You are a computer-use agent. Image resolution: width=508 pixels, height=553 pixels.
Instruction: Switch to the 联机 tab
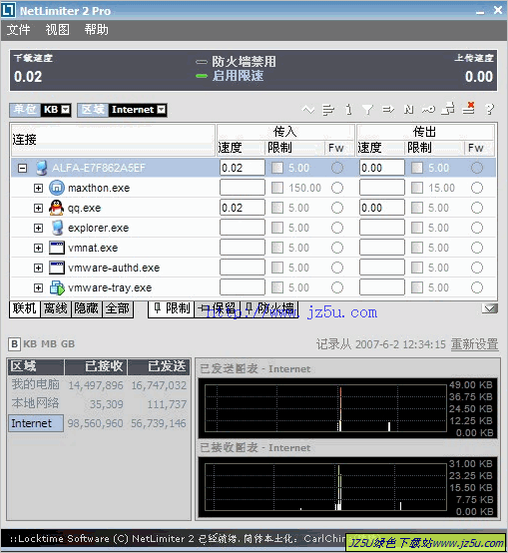25,309
